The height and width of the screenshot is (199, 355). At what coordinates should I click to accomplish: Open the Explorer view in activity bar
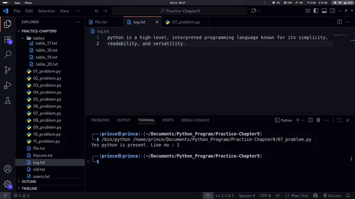coord(7,24)
